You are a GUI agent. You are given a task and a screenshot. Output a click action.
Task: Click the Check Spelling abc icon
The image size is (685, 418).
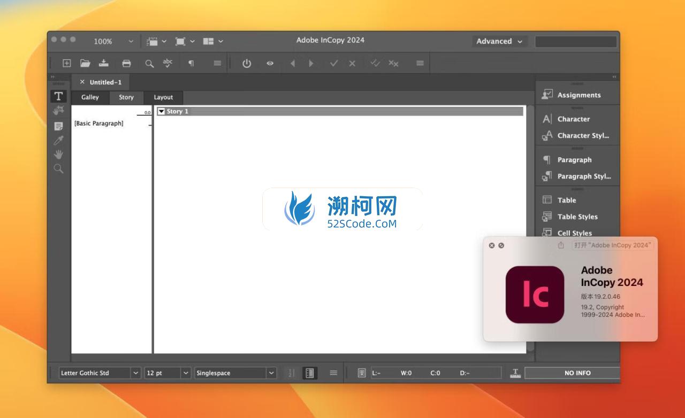[x=168, y=63]
